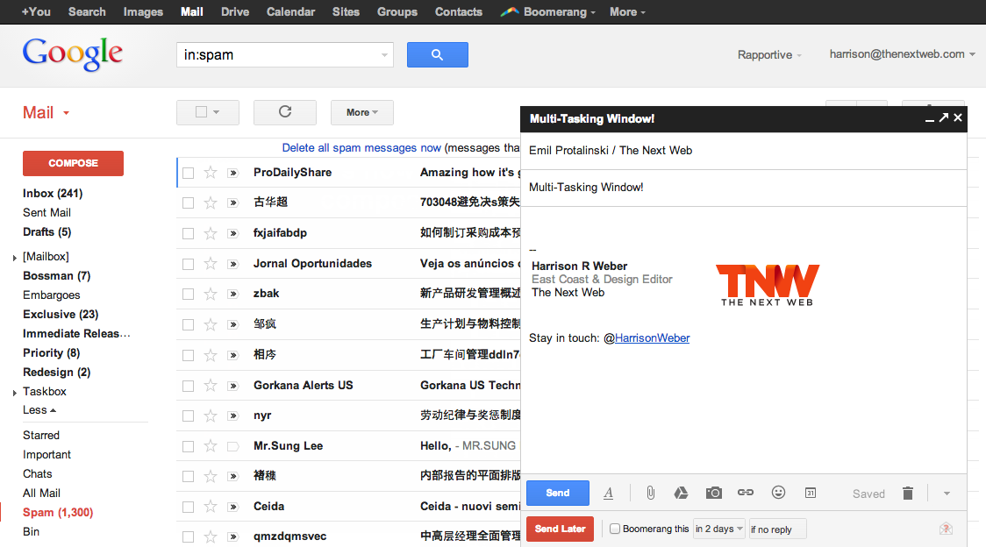This screenshot has width=986, height=547.
Task: Select the Mr.Sung Lee message checkbox
Action: 188,445
